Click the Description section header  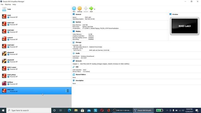79,80
